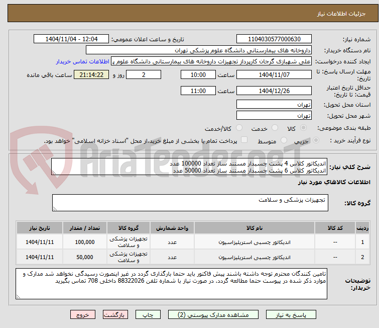Click row 2 unit cell عدد
The height and width of the screenshot is (328, 379).
(172, 257)
